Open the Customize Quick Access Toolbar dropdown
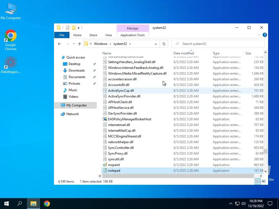279x209 pixels. [78, 28]
